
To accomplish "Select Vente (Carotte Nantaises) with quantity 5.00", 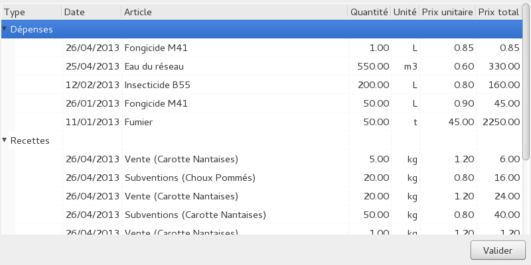I will pos(262,159).
